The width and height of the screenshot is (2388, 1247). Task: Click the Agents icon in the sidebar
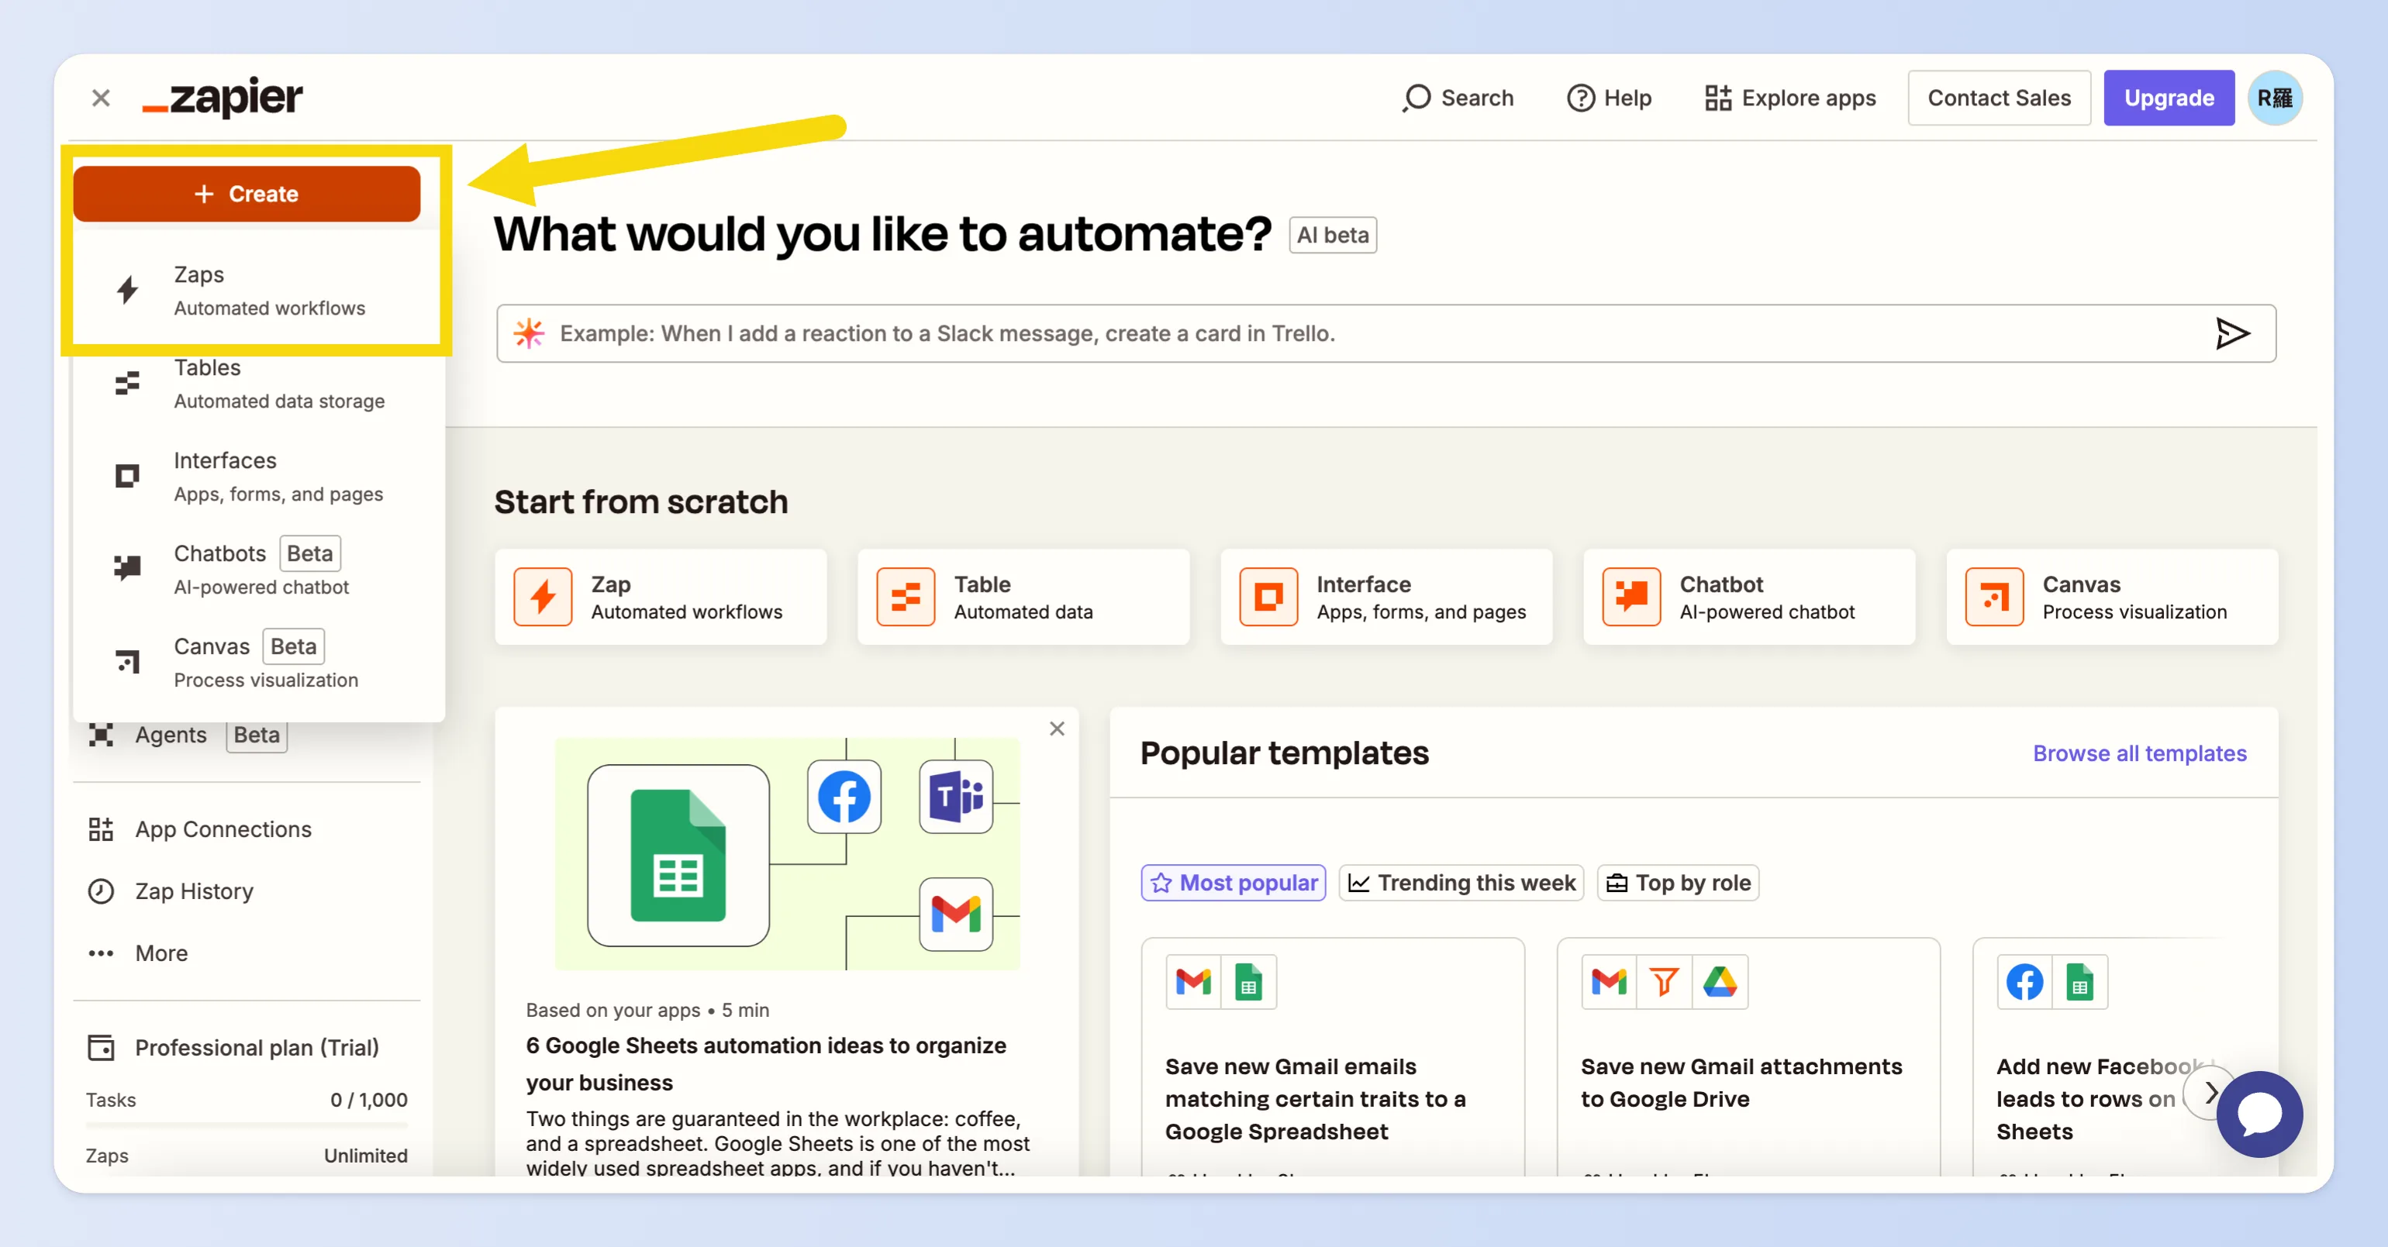click(101, 735)
